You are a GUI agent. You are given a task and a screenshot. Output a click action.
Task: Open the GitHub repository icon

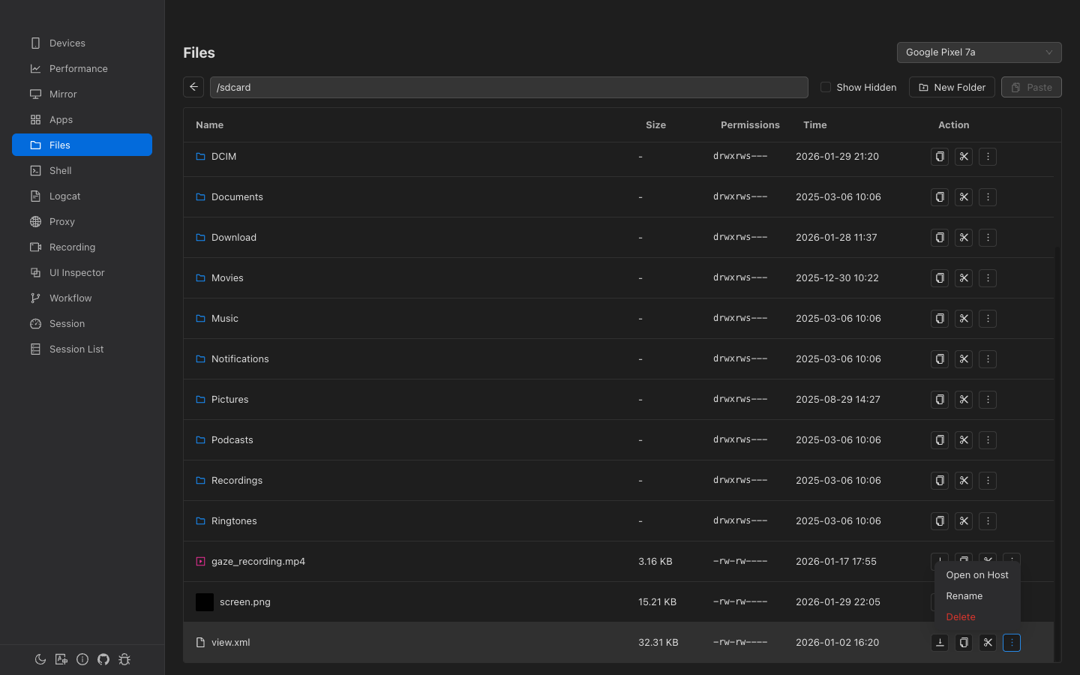103,659
